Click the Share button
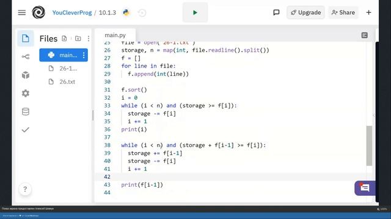391x219 pixels. point(343,12)
